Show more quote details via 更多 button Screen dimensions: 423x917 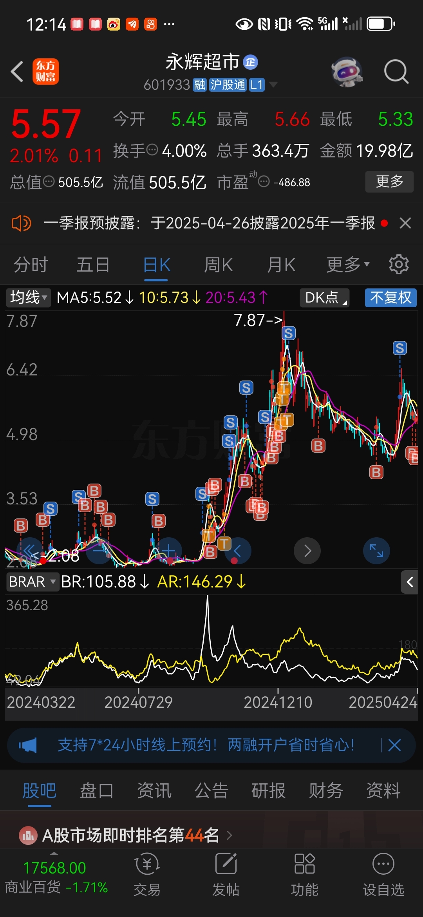pyautogui.click(x=389, y=181)
